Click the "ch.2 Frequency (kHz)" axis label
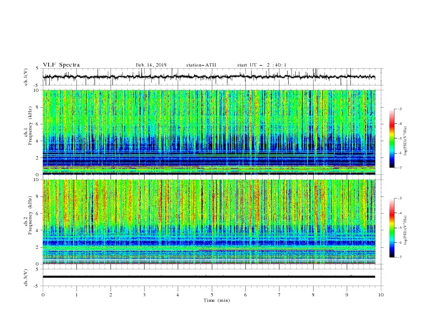 click(28, 215)
